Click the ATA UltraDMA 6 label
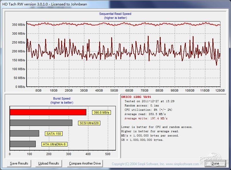This screenshot has height=170, width=231. pyautogui.click(x=54, y=144)
